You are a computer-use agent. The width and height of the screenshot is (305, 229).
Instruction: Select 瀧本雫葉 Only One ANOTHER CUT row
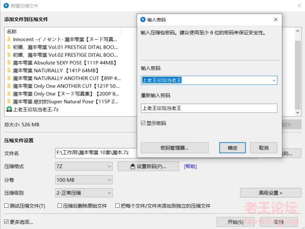[x=63, y=86]
